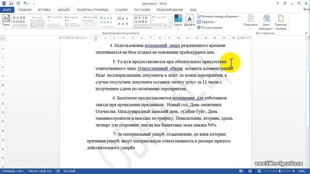Open Word Help with the question mark icon

(278, 3)
